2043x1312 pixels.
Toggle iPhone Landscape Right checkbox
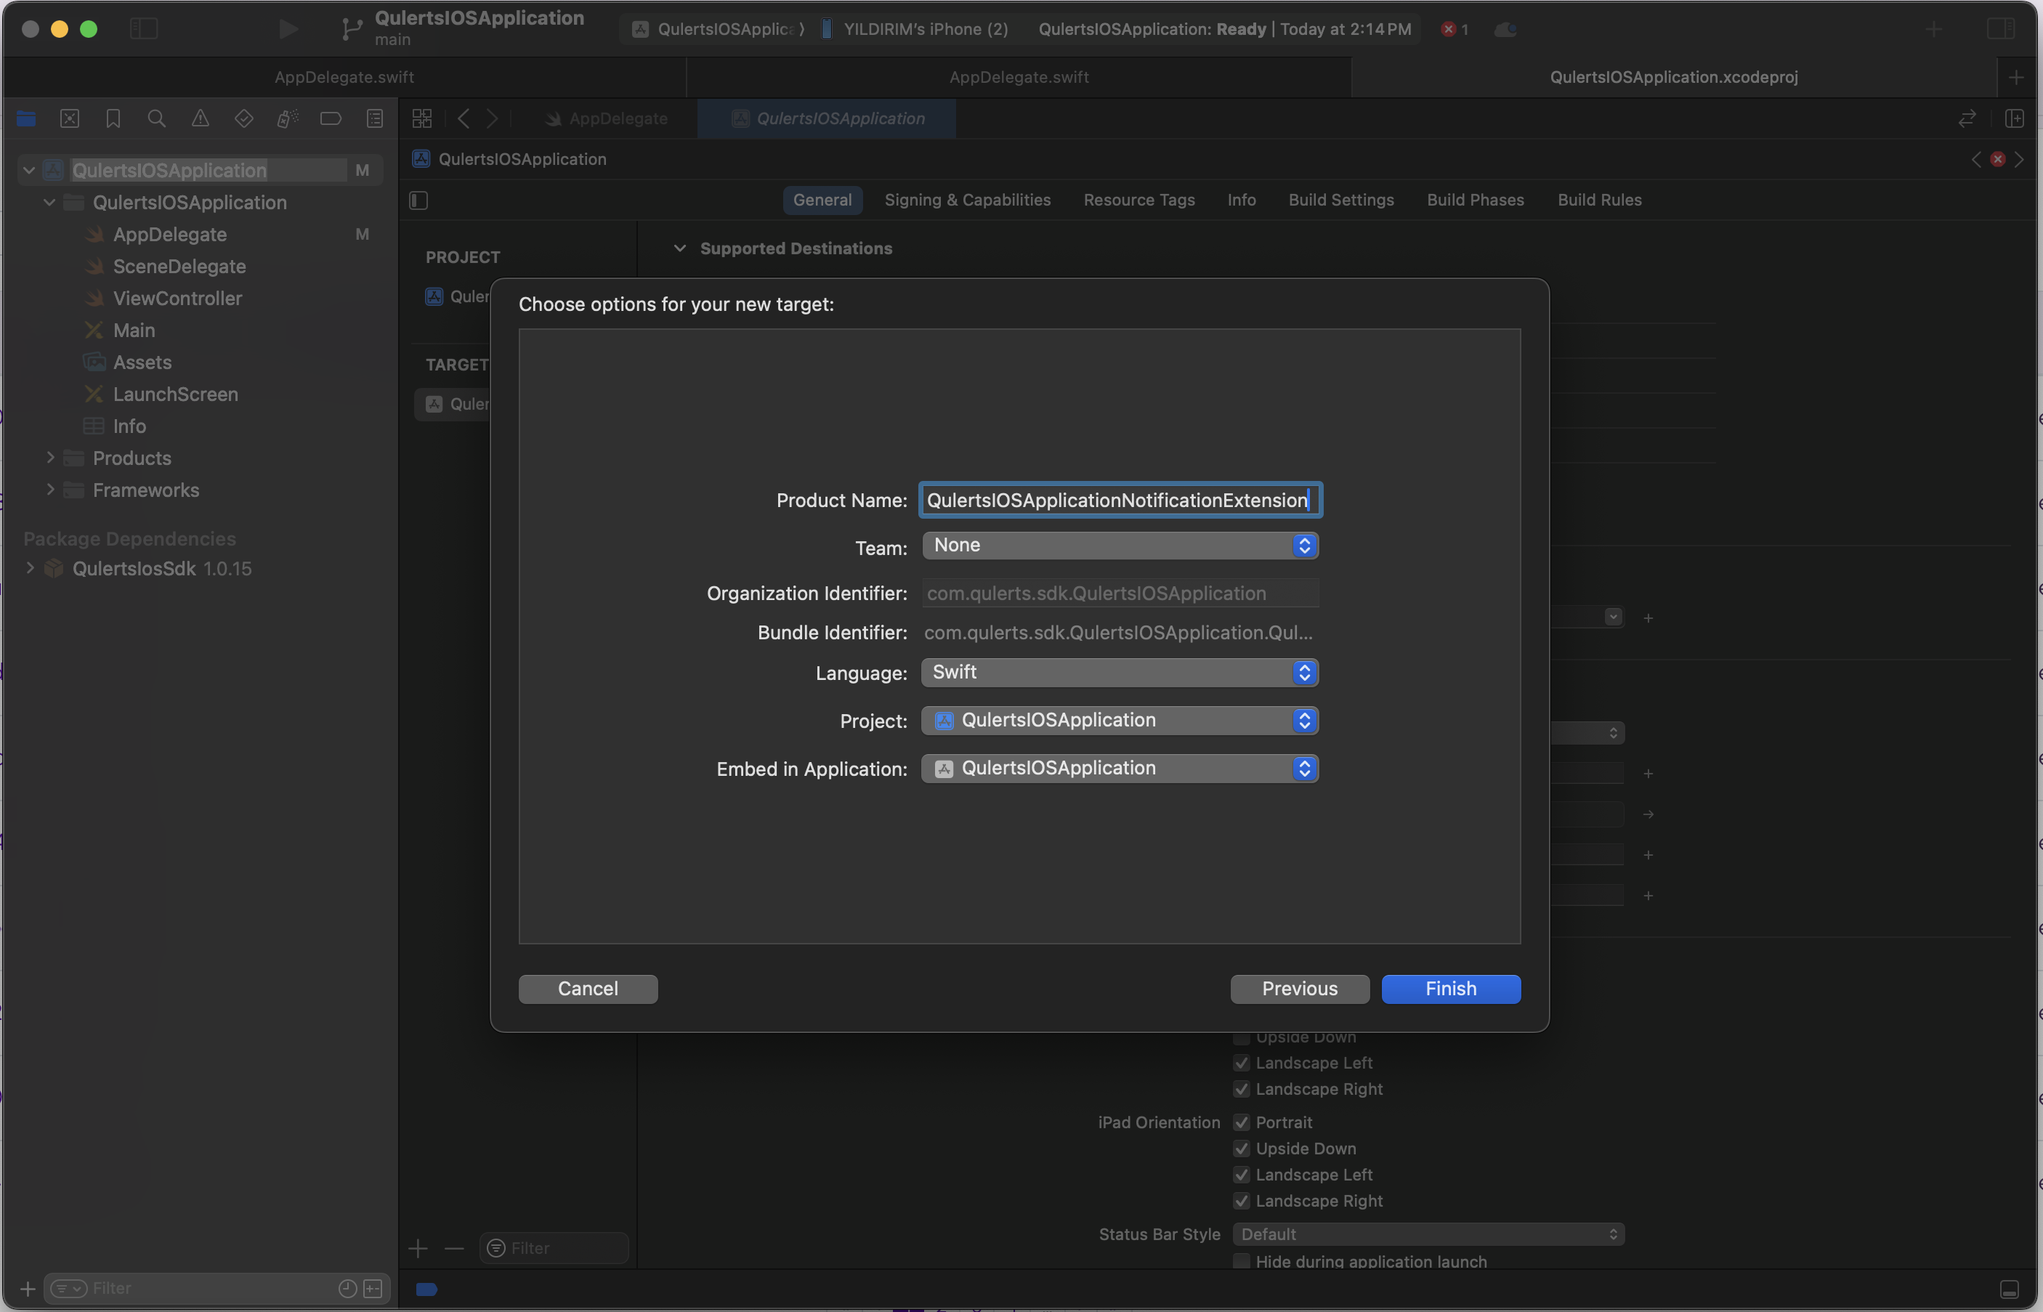[x=1242, y=1090]
